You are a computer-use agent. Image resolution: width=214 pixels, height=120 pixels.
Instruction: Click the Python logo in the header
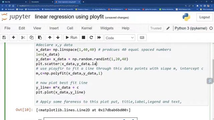click(x=186, y=17)
